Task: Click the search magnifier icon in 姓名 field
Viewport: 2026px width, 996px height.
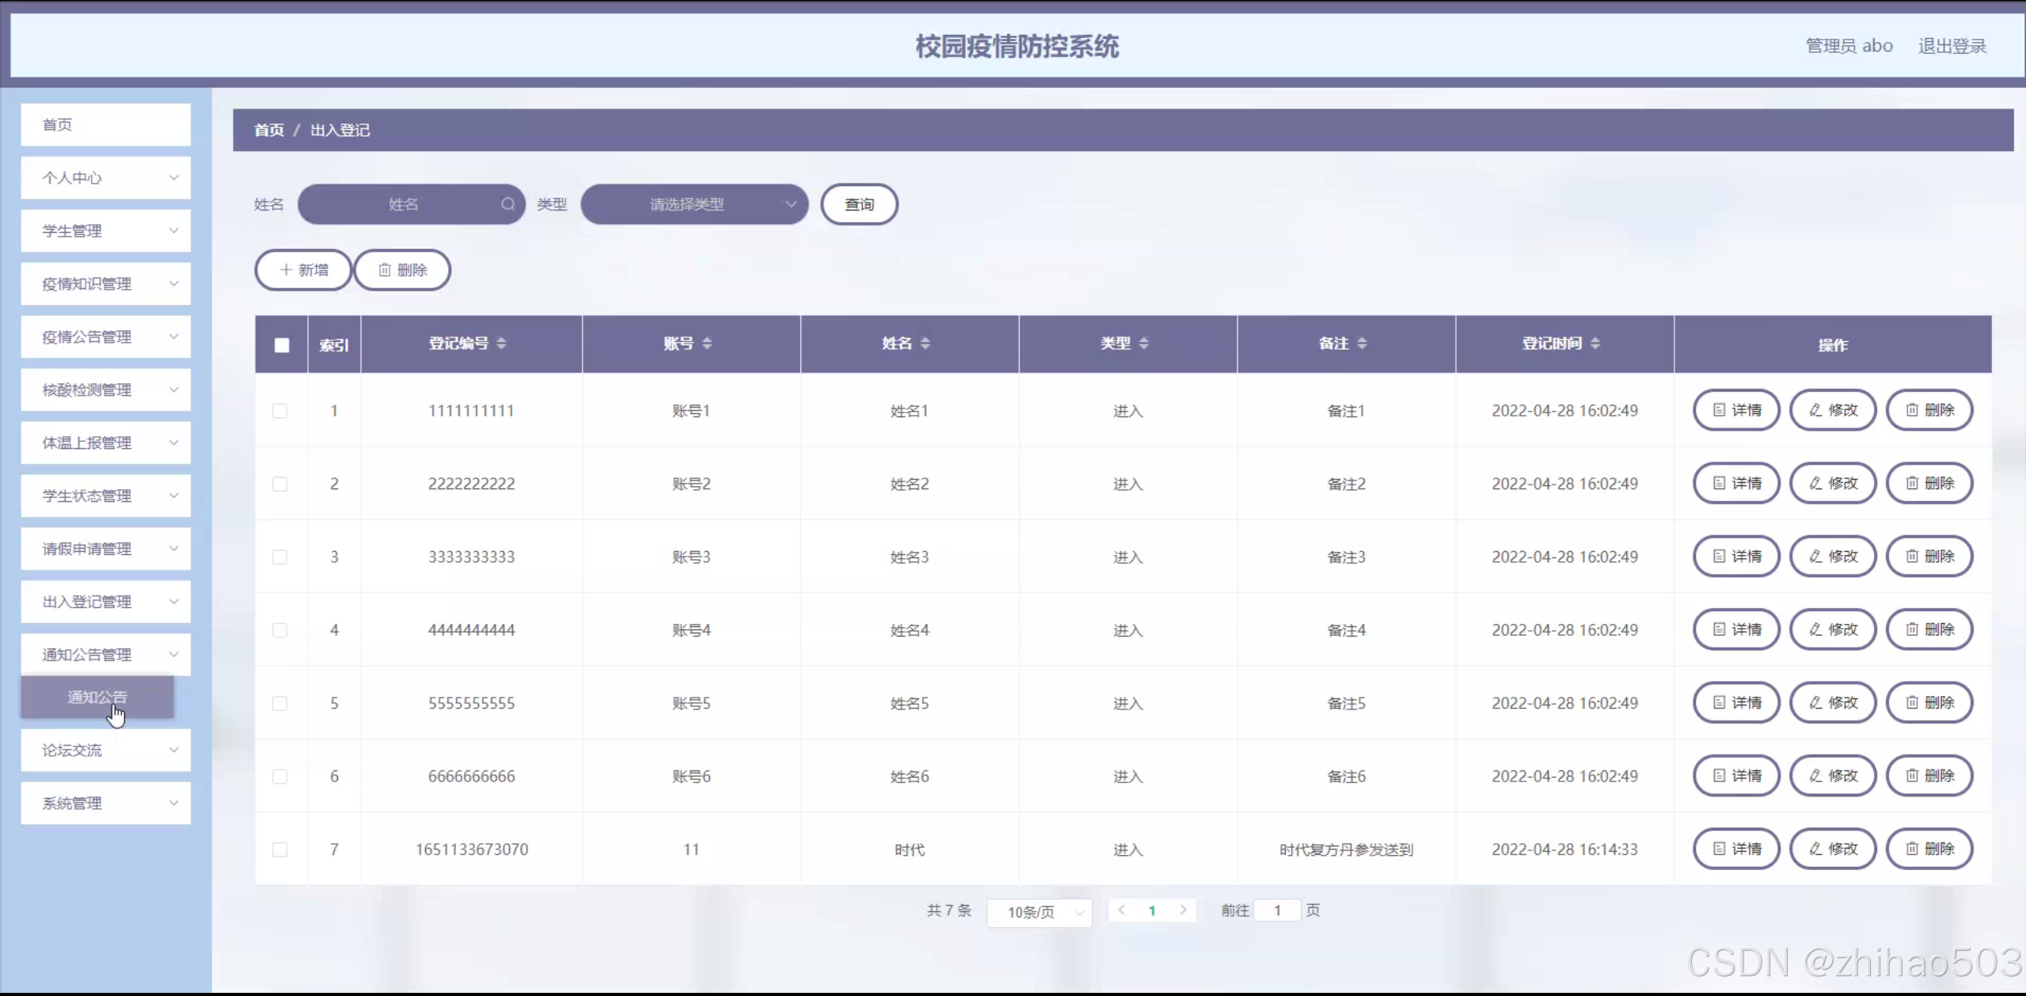Action: (507, 204)
